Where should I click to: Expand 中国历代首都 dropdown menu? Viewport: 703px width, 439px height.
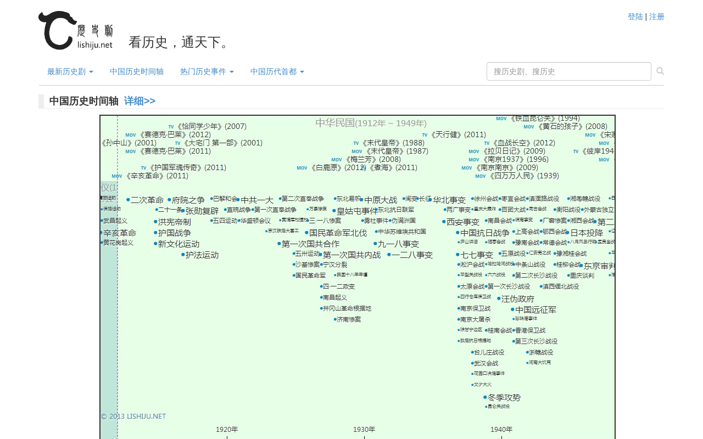(277, 72)
